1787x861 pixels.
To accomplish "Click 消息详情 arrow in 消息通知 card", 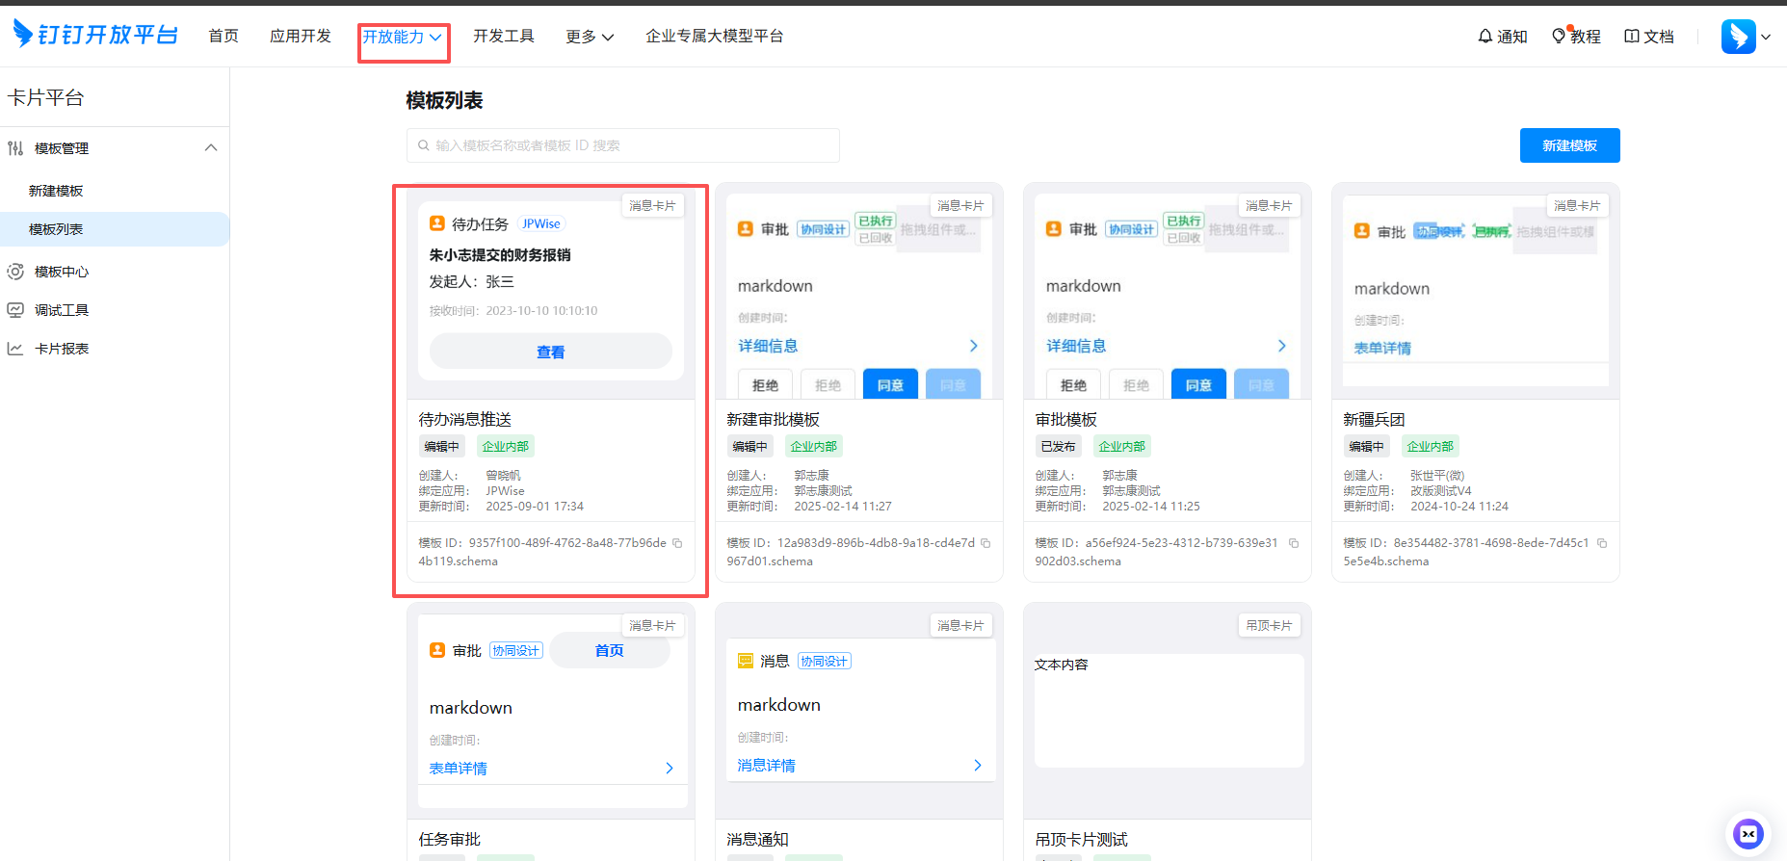I will point(977,766).
